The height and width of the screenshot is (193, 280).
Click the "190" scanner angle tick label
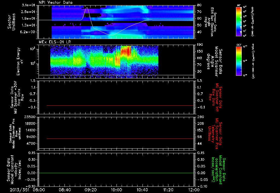click(x=200, y=45)
